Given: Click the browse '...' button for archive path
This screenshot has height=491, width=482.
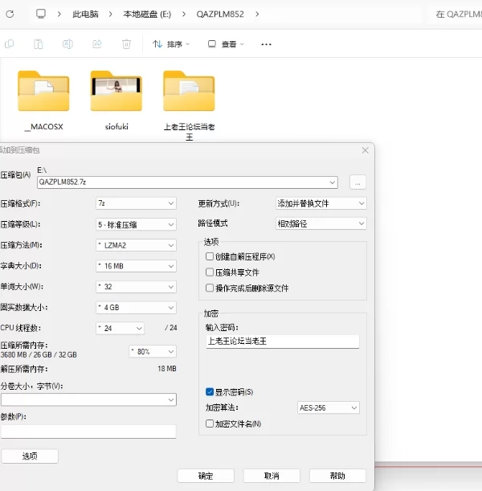Looking at the screenshot, I should coord(357,182).
